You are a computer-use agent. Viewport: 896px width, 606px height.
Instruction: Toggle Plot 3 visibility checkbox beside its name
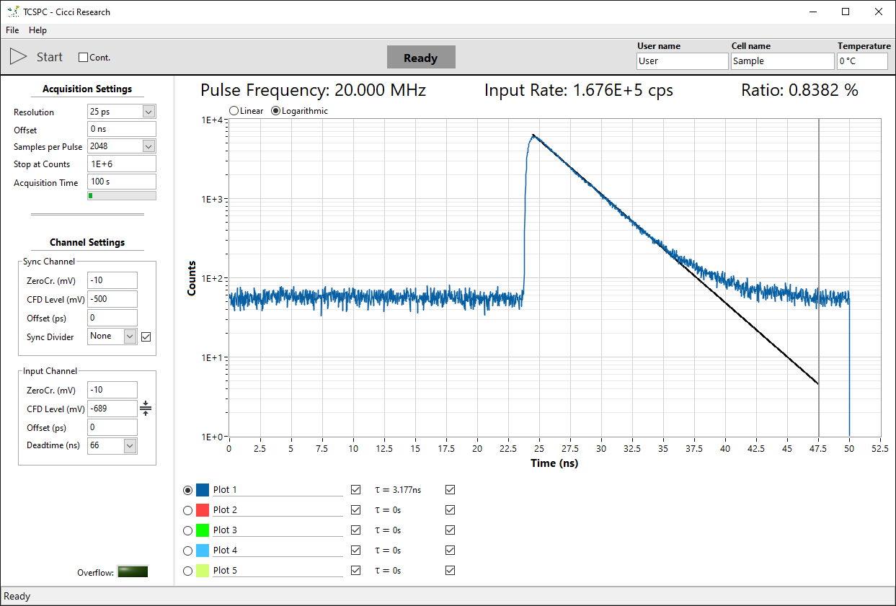click(355, 530)
